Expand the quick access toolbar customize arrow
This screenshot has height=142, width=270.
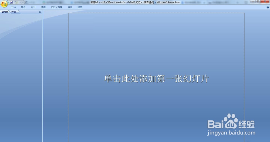tap(27, 2)
